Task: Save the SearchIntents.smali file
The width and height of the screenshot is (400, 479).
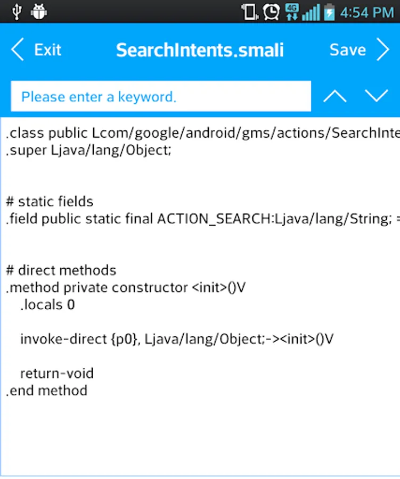Action: pos(348,50)
